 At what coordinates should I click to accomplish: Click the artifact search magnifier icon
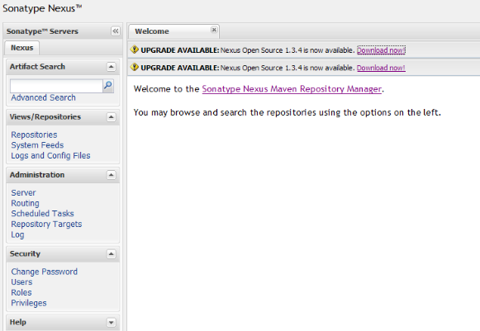[x=108, y=86]
